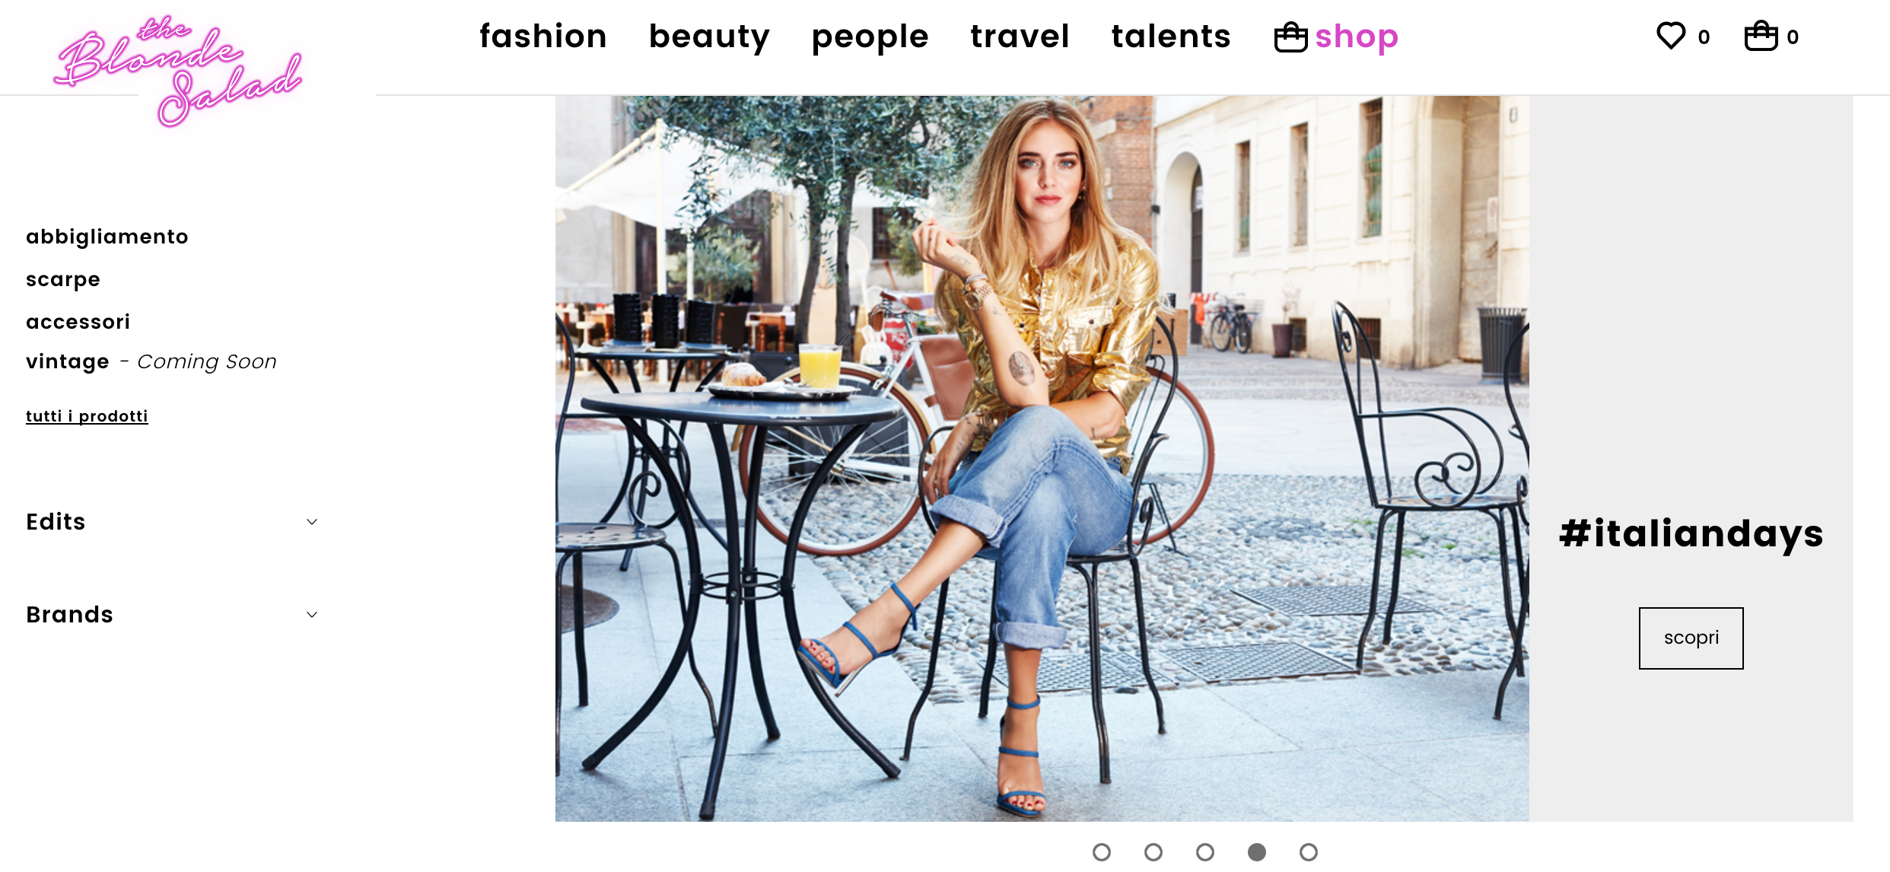
Task: Click the scopri button
Action: tap(1691, 638)
